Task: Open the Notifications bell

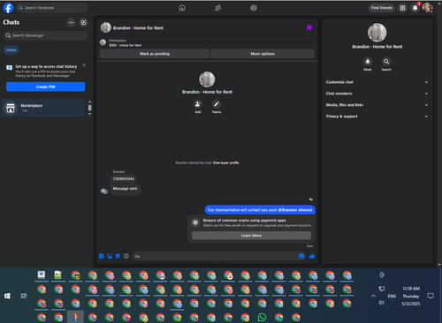Action: coord(415,8)
